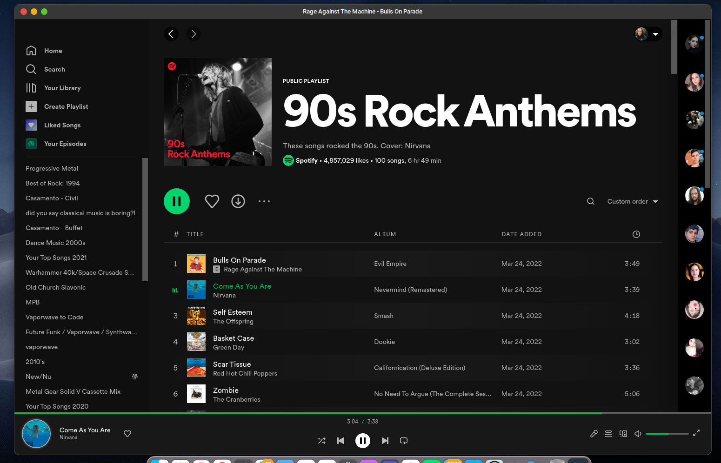Select Liked Songs in the sidebar
This screenshot has width=721, height=463.
[x=62, y=125]
